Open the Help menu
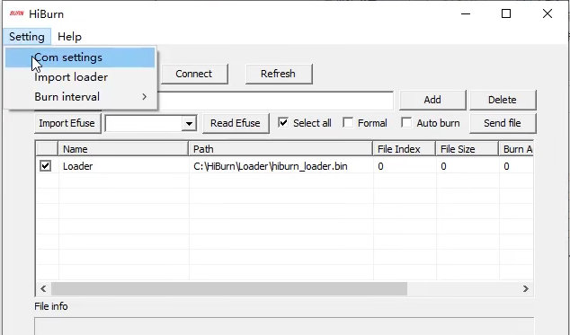570x335 pixels. [69, 37]
